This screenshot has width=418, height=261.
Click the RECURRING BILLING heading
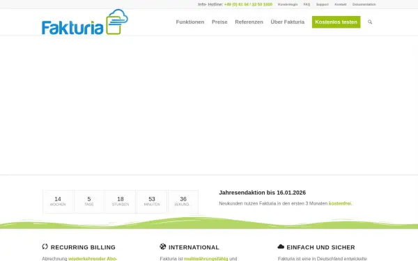[83, 247]
